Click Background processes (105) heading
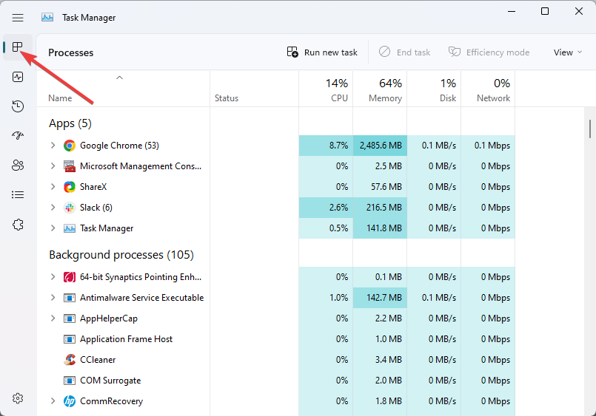Viewport: 596px width, 416px height. (x=121, y=255)
